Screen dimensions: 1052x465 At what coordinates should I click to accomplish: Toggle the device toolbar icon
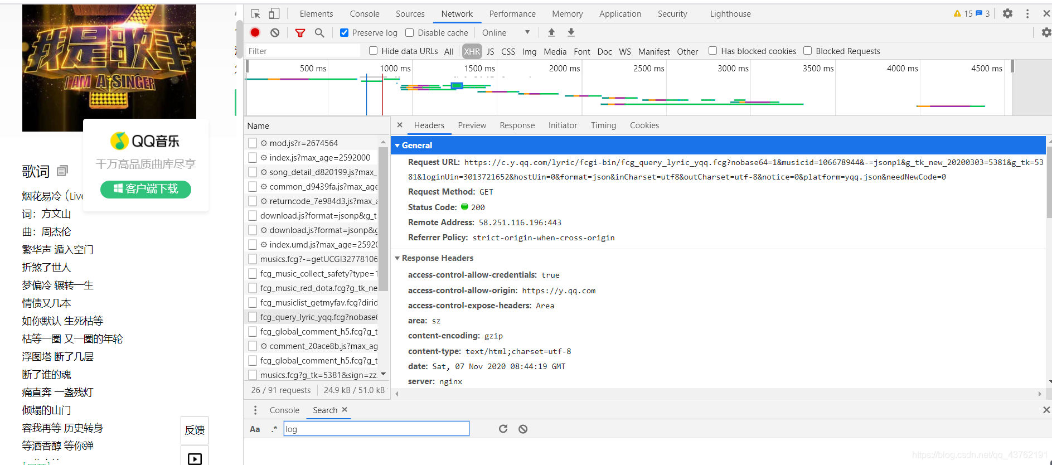tap(274, 14)
